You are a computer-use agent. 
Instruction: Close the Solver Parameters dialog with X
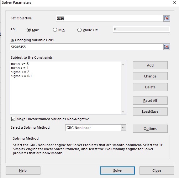tap(174, 2)
